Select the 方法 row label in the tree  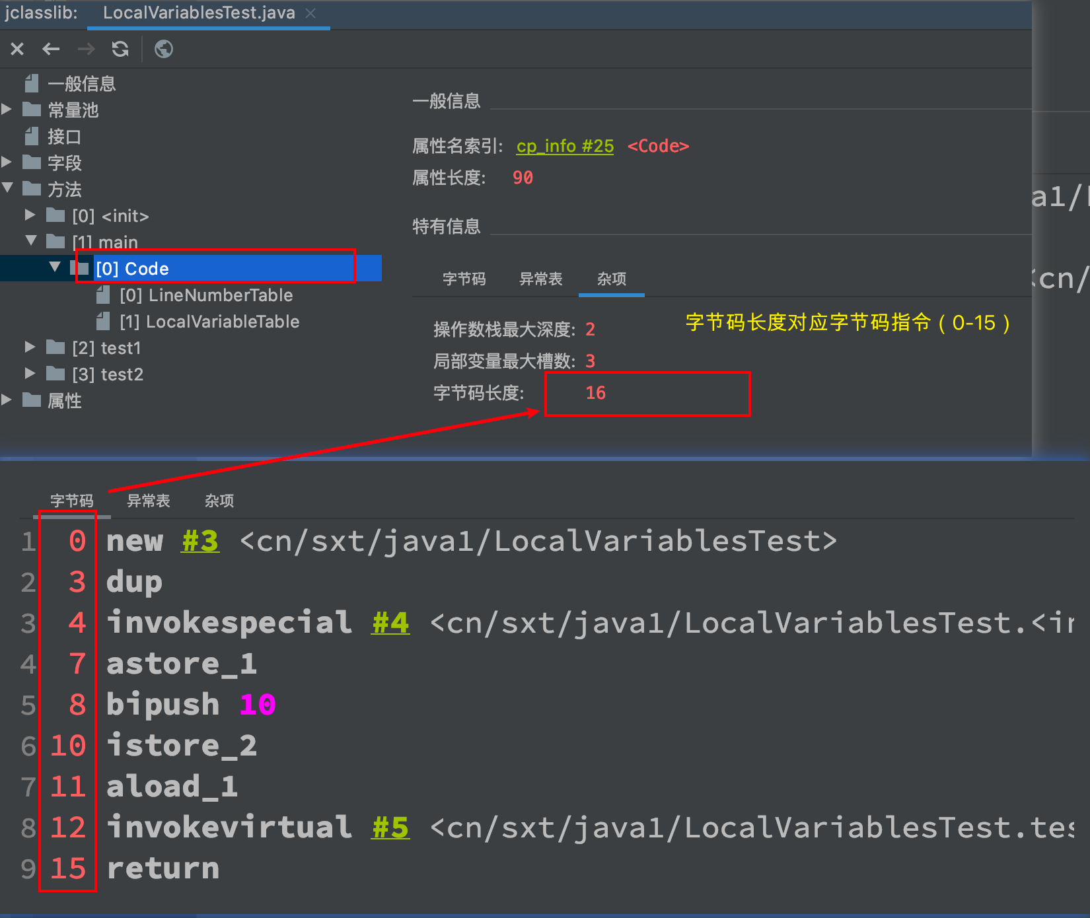[65, 190]
